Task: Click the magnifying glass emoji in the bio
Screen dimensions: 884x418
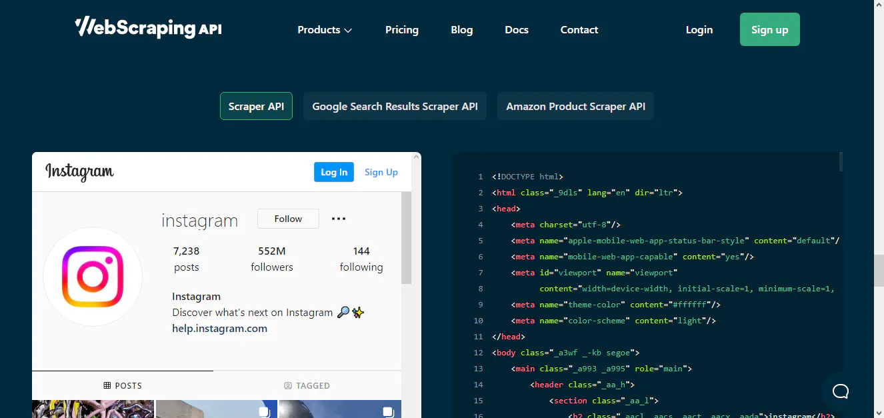Action: point(343,312)
